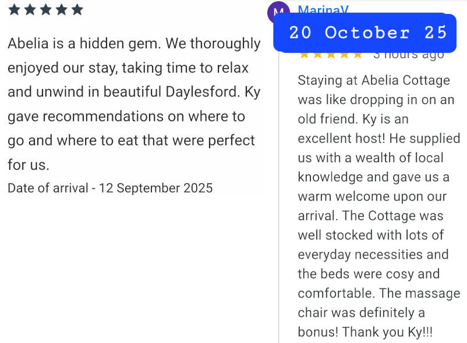Image resolution: width=467 pixels, height=343 pixels.
Task: Click the "hours ago" review timestamp
Action: click(x=408, y=55)
